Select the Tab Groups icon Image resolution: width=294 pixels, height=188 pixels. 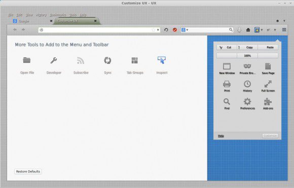135,60
